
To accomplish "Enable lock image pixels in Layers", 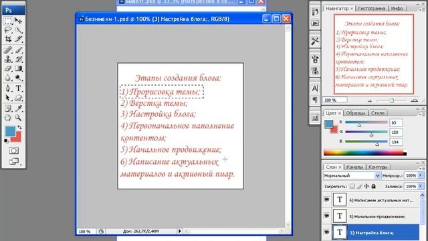I will (359, 186).
